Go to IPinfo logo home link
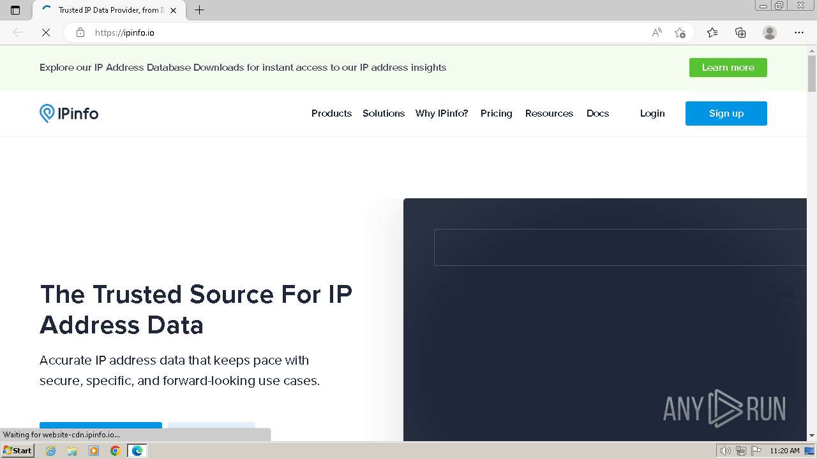This screenshot has height=459, width=817. 69,113
